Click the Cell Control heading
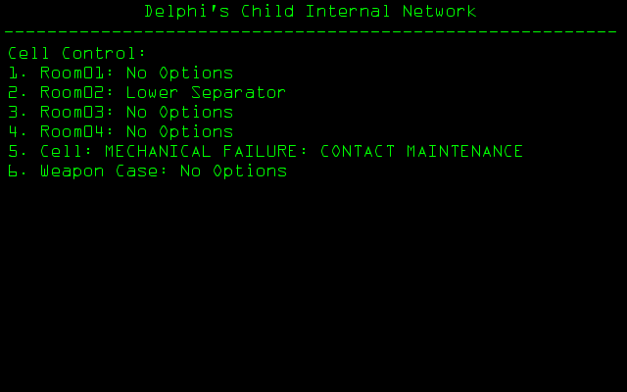 coord(76,53)
